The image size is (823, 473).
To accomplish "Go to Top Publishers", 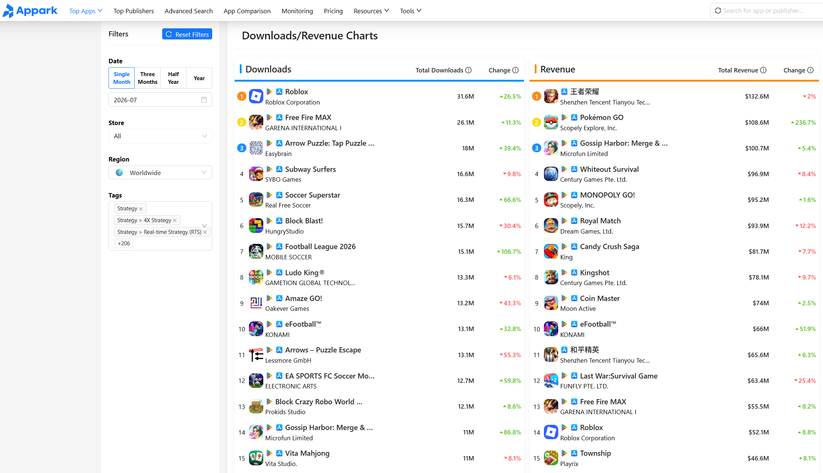I will coord(134,11).
